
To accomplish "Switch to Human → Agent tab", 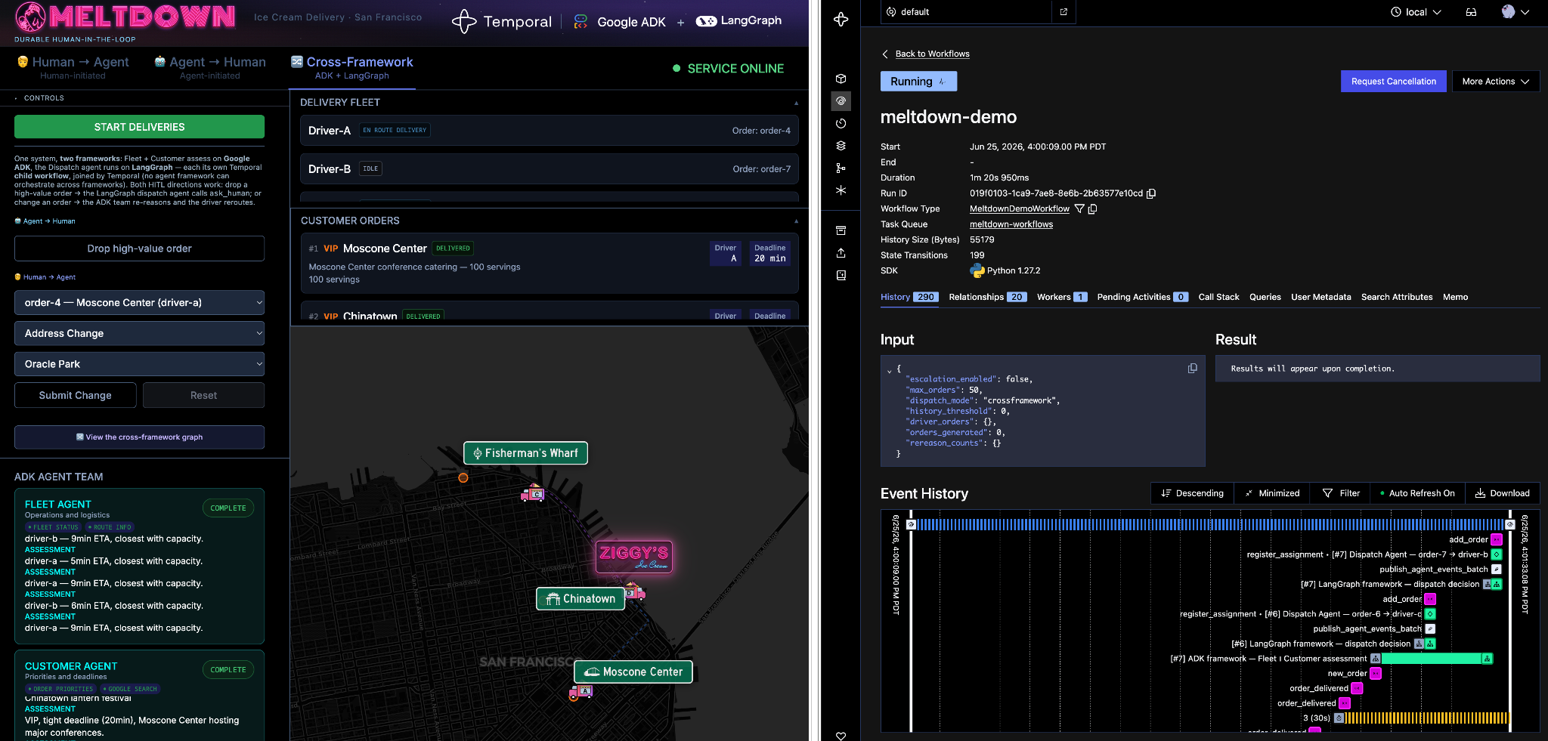I will (73, 67).
